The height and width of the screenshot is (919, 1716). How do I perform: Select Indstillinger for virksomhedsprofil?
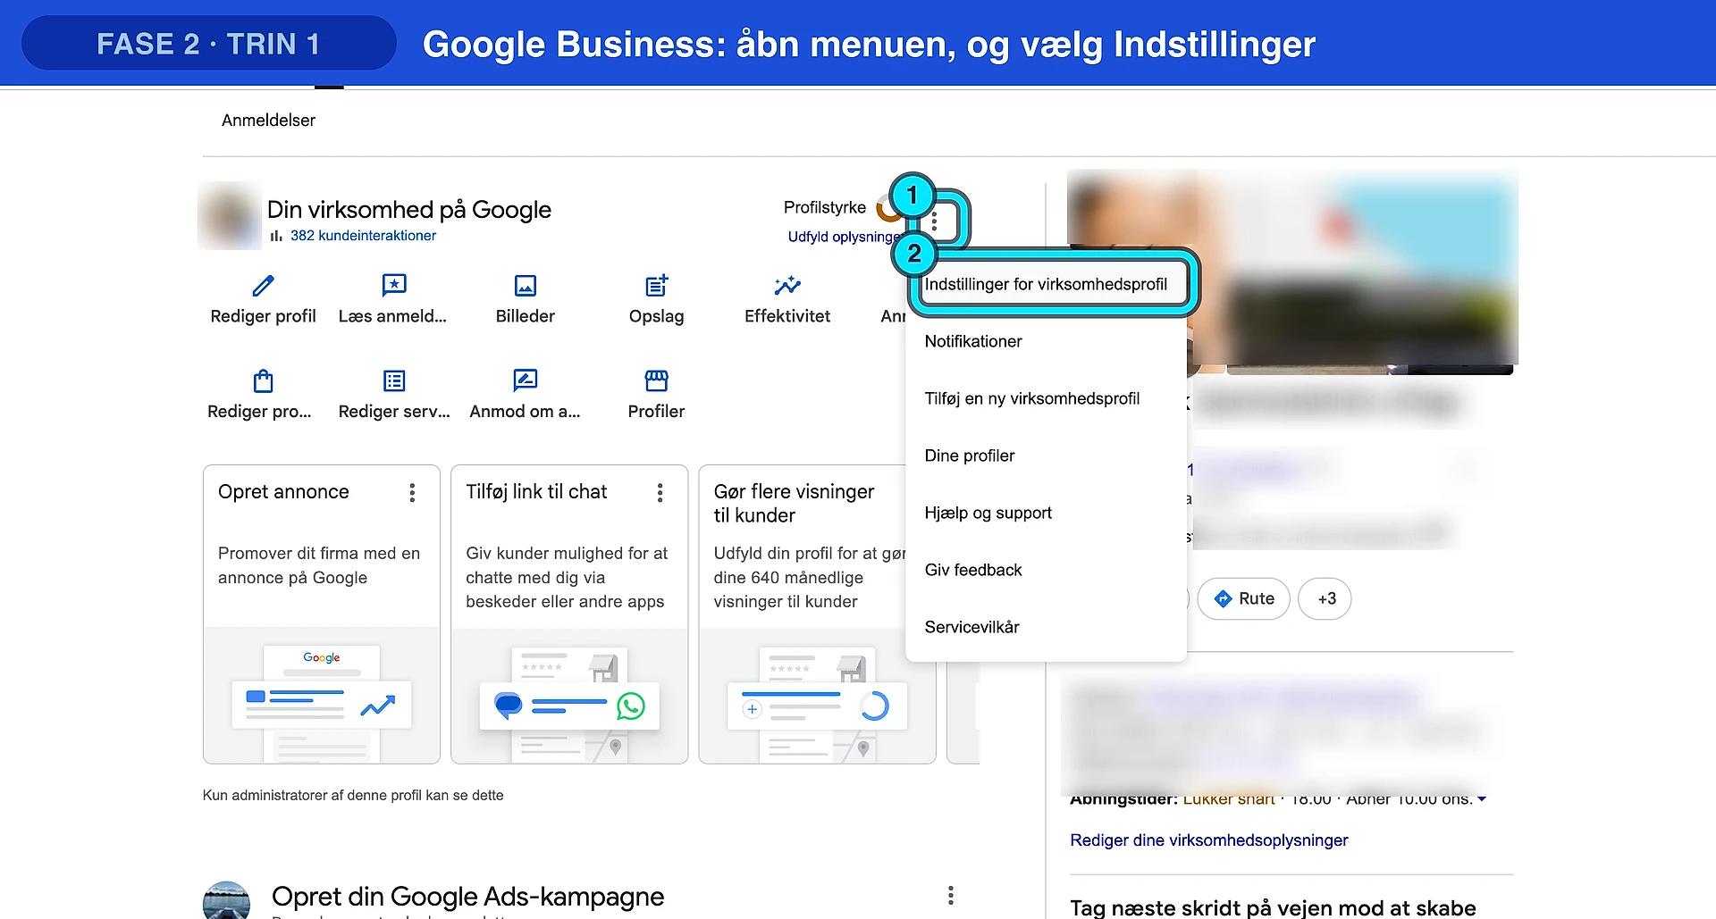pos(1046,284)
